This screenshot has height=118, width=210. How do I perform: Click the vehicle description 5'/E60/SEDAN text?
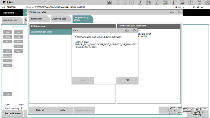coord(60,7)
